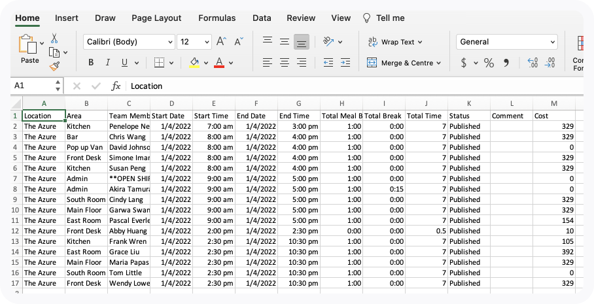This screenshot has width=594, height=304.
Task: Toggle Italic formatting
Action: [x=107, y=63]
